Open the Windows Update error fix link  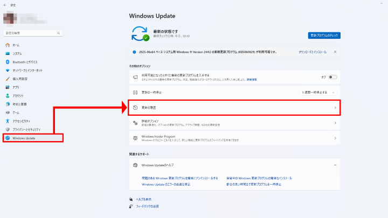[166, 185]
